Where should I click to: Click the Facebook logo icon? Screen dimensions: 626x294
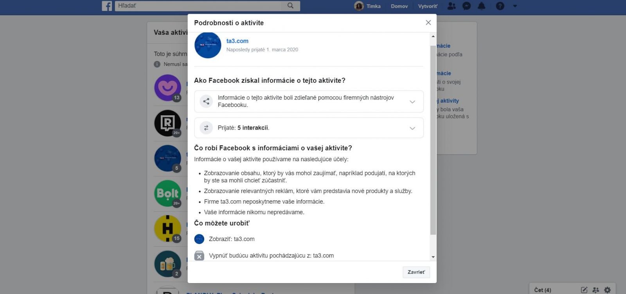[x=107, y=6]
